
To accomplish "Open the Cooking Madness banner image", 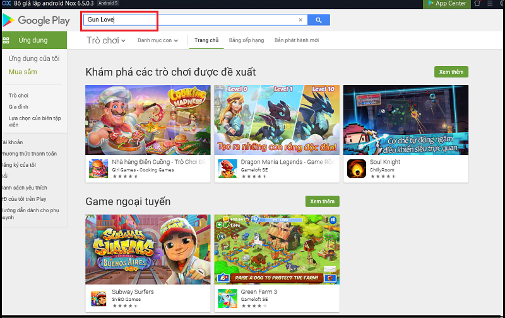I will pyautogui.click(x=148, y=120).
